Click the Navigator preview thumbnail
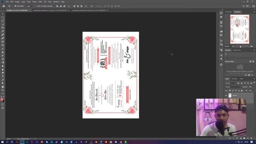Viewport: 256px width, 144px height. point(240,29)
